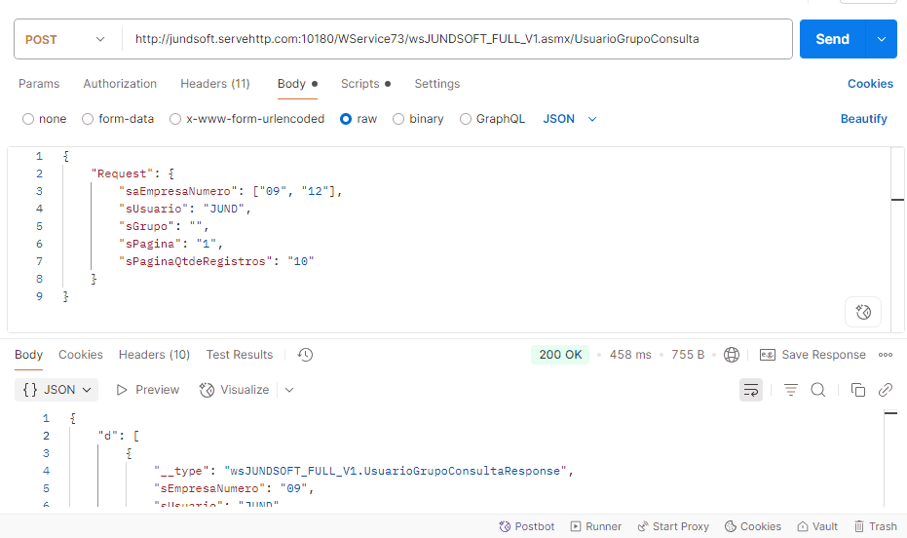Toggle word wrap in response viewer
Image resolution: width=907 pixels, height=538 pixels.
pos(751,390)
